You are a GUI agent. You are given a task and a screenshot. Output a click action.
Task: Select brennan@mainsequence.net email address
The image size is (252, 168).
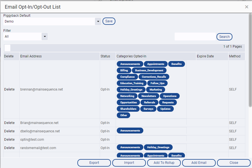tap(41, 89)
